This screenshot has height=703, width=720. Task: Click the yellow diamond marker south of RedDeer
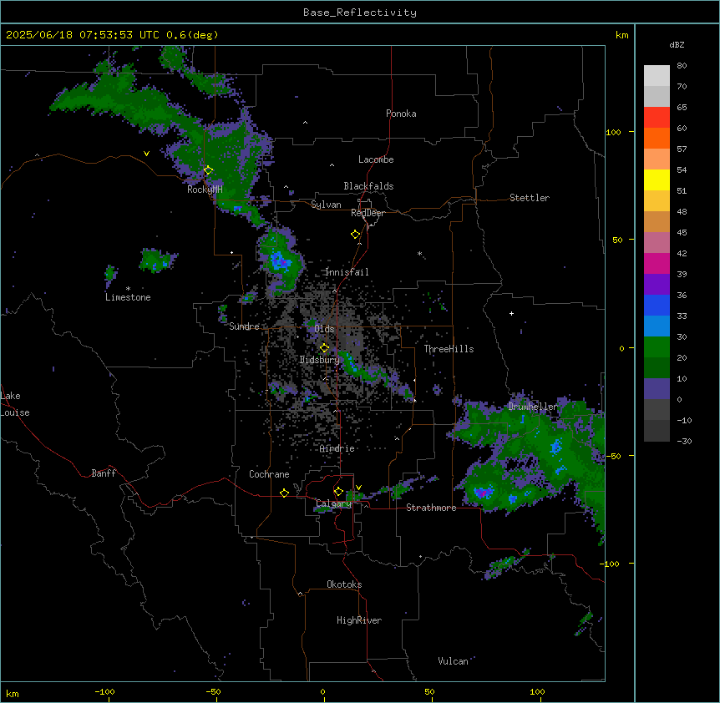pyautogui.click(x=355, y=235)
